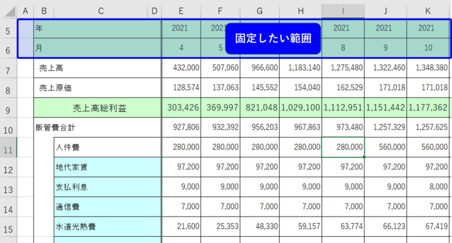452x243 pixels.
Task: Click the 2021 year cell in column E
Action: coord(181,28)
